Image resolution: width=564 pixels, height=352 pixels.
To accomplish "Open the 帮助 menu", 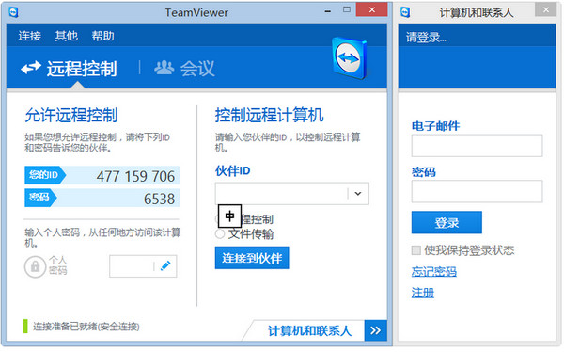I will tap(102, 36).
